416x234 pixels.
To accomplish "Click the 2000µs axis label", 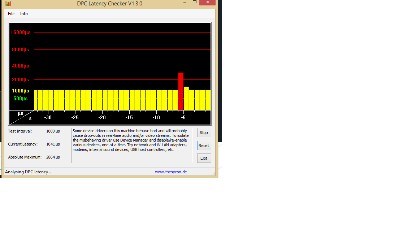I will point(21,79).
